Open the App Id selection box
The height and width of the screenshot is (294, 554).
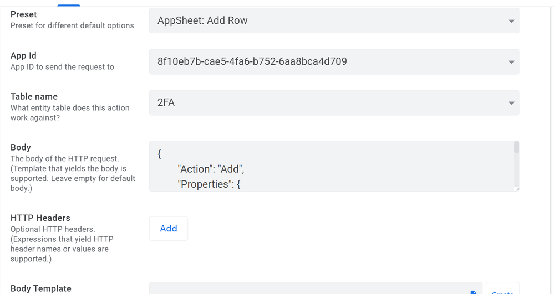(334, 62)
